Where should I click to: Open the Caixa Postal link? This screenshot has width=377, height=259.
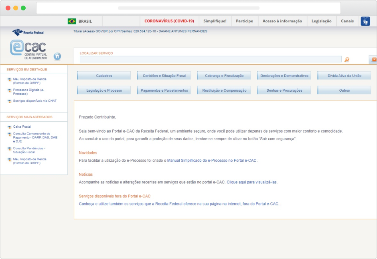[22, 126]
